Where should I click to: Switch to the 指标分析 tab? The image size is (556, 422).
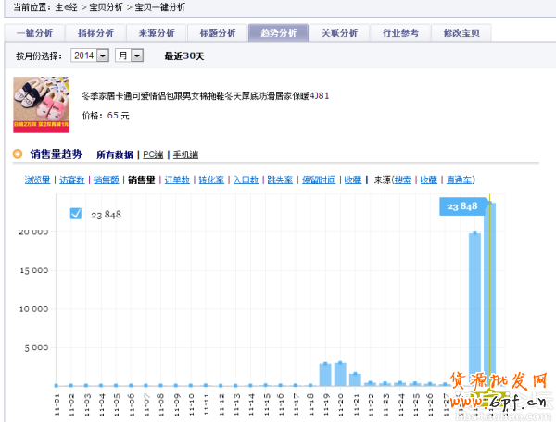pos(95,33)
